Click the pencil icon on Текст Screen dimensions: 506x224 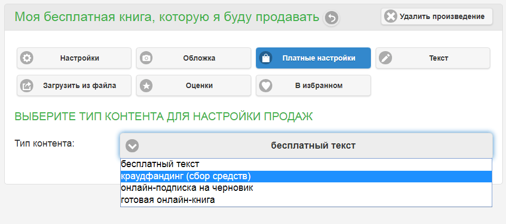386,58
